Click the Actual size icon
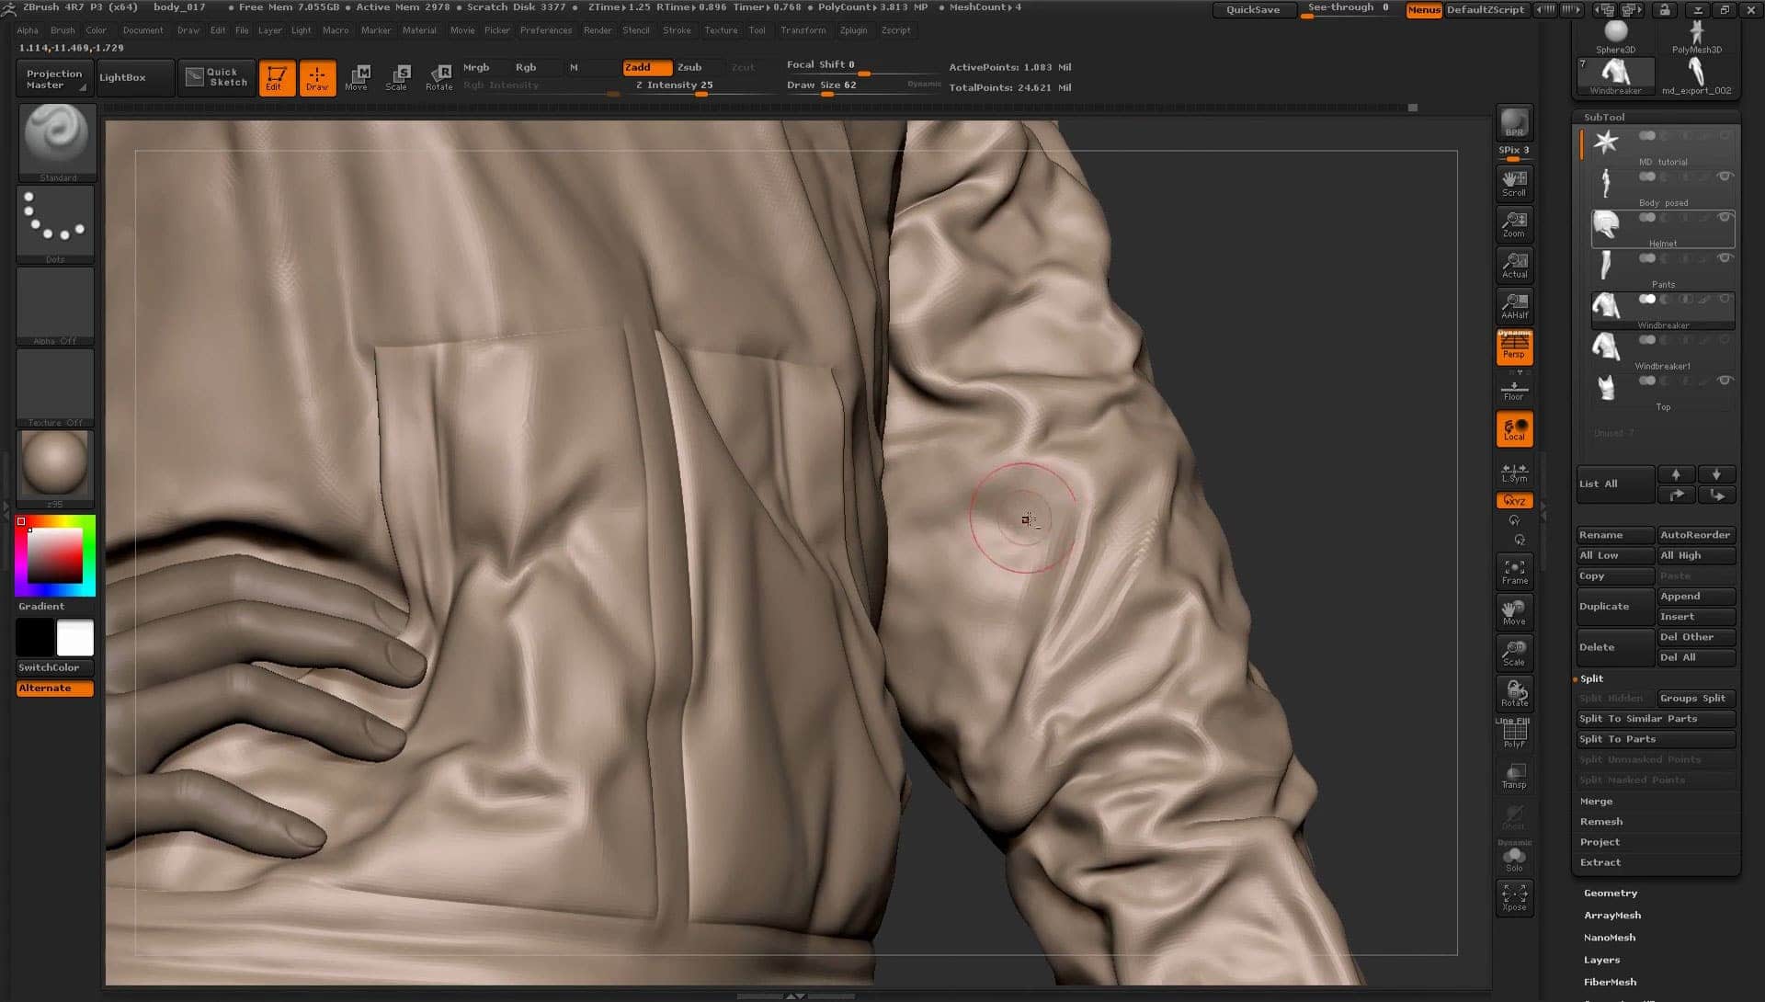 click(1514, 265)
